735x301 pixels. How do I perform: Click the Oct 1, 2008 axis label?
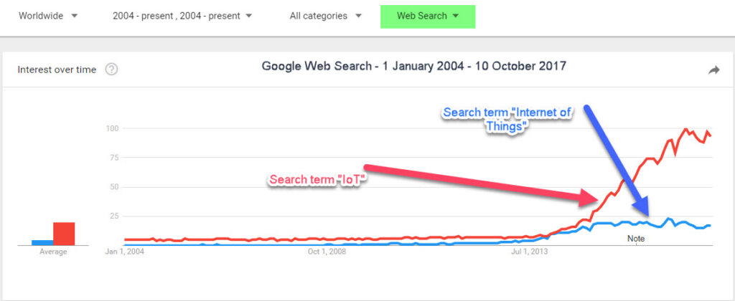click(327, 252)
